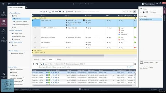Click the auto-refresh logs icon
This screenshot has height=93, width=166.
pos(37,64)
